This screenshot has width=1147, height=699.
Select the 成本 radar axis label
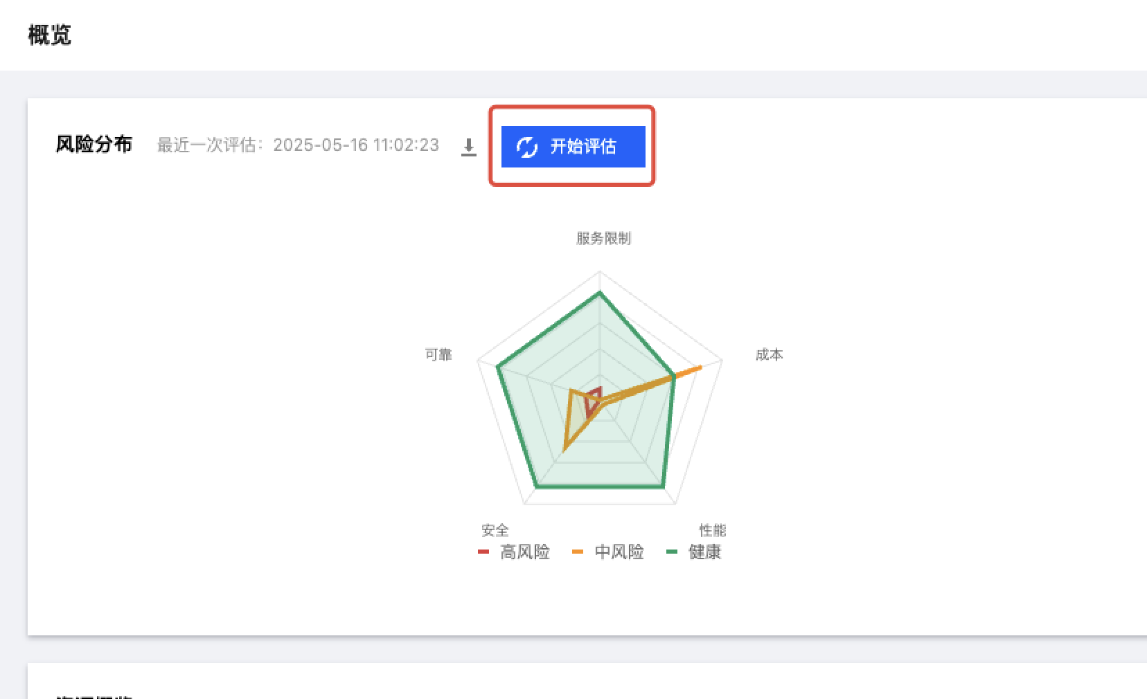click(769, 355)
